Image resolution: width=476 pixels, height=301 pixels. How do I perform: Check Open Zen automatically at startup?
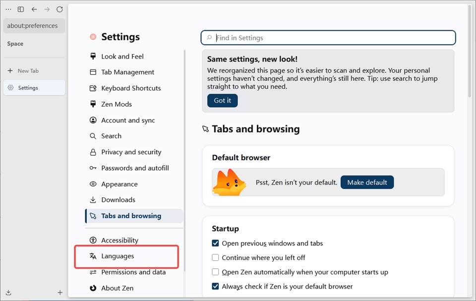(x=215, y=272)
